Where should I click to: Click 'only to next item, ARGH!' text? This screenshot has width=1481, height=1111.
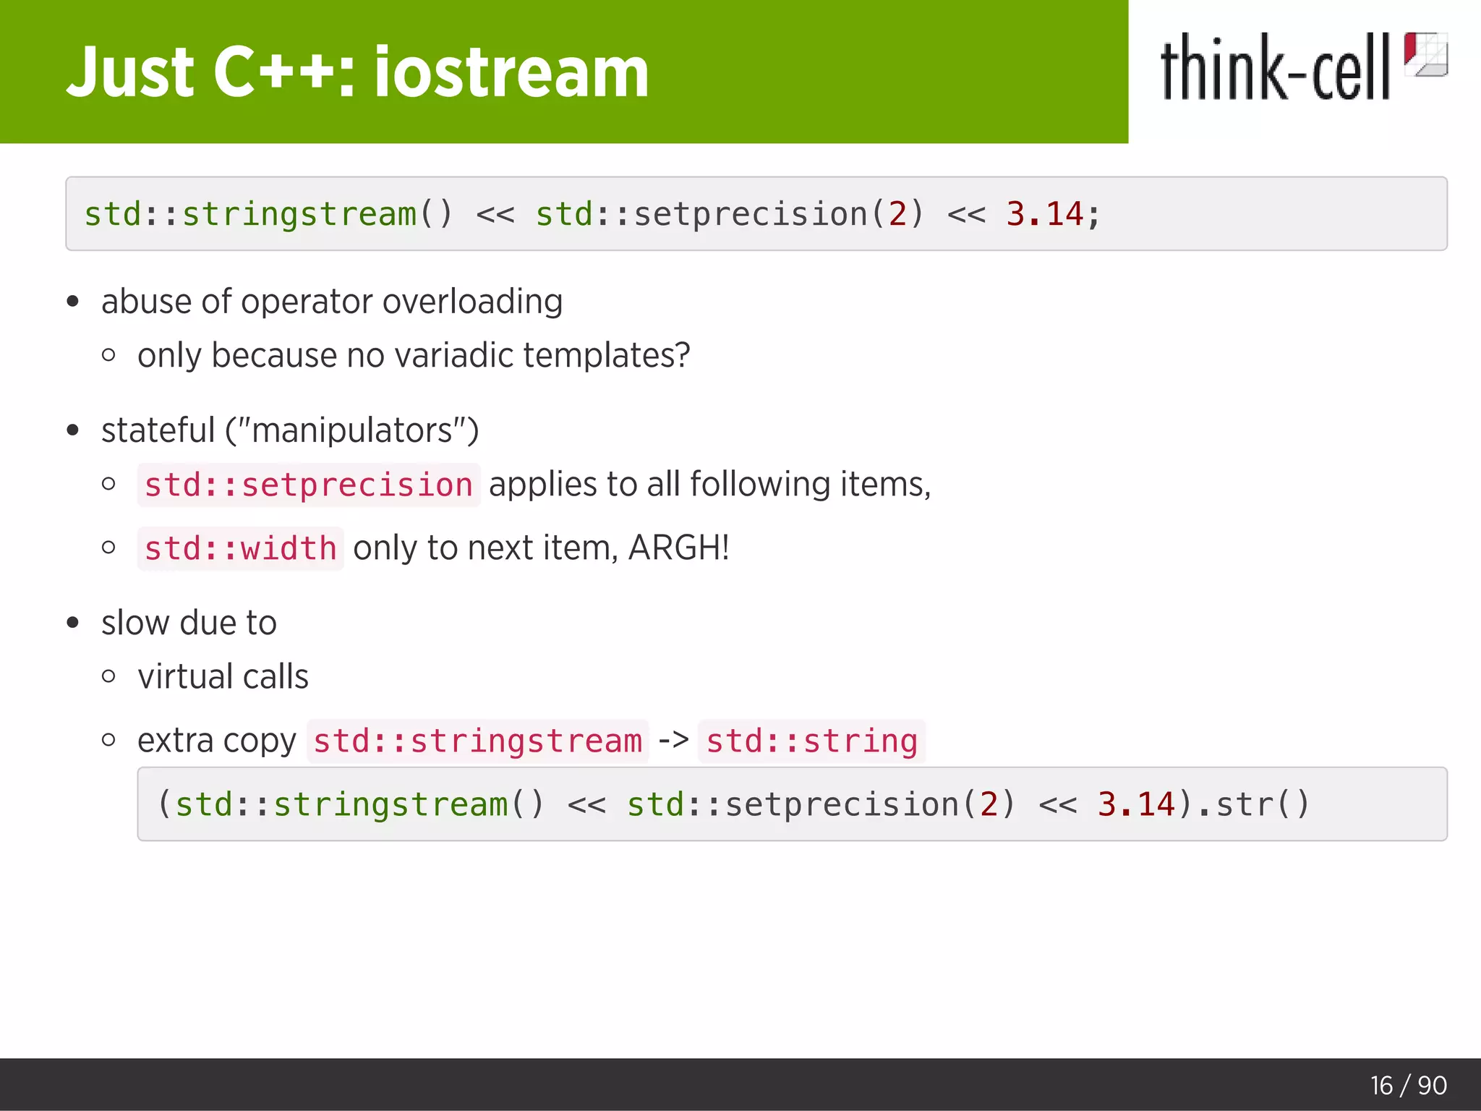click(x=541, y=548)
